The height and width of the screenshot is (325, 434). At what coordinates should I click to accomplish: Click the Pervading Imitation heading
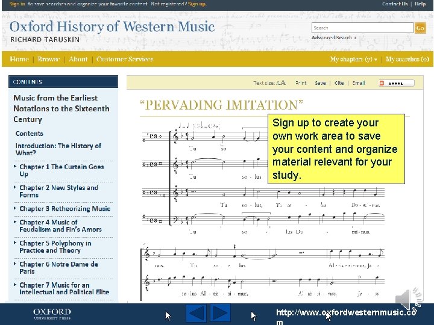[221, 105]
